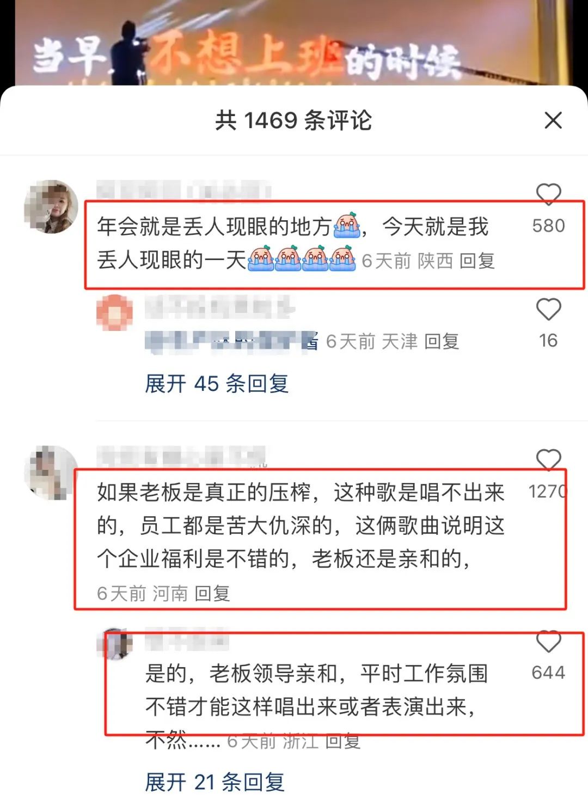
Task: Reply to the Henan comment
Action: tap(212, 593)
